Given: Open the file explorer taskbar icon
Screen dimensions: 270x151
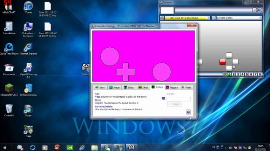Looking at the screenshot, I should point(94,147).
